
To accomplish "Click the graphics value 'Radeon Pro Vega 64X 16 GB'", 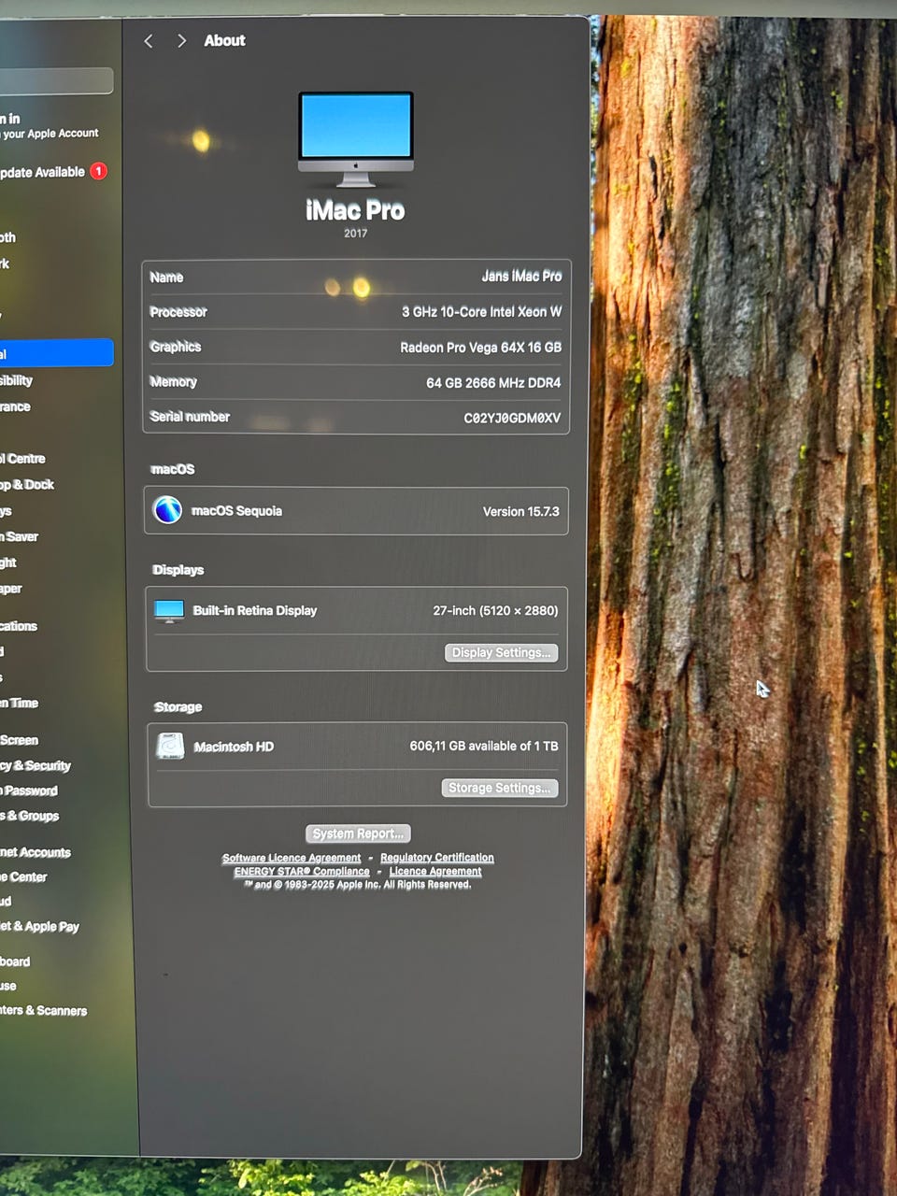I will click(480, 348).
